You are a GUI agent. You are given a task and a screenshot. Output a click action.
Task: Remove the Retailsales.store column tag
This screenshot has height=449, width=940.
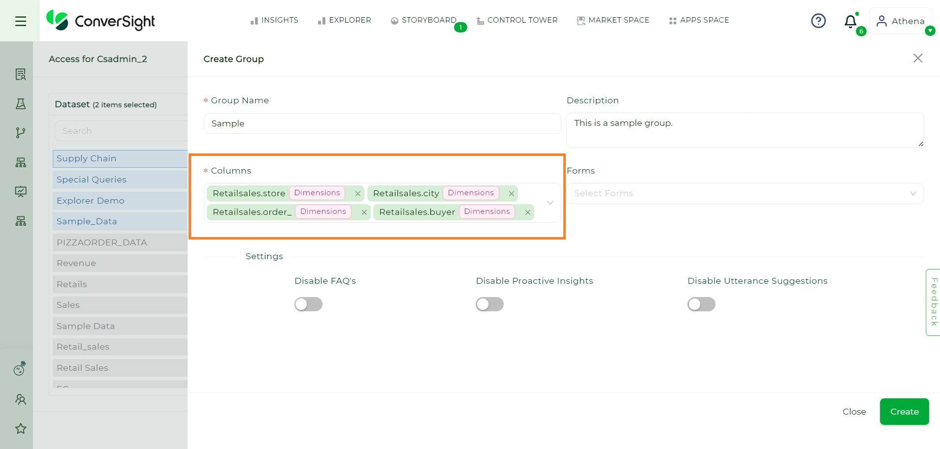coord(358,194)
